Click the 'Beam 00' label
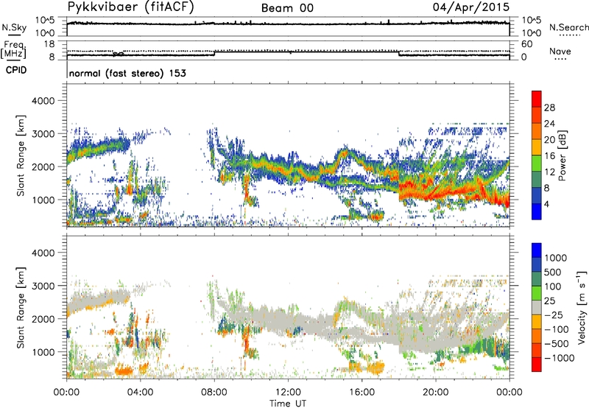 tap(287, 8)
